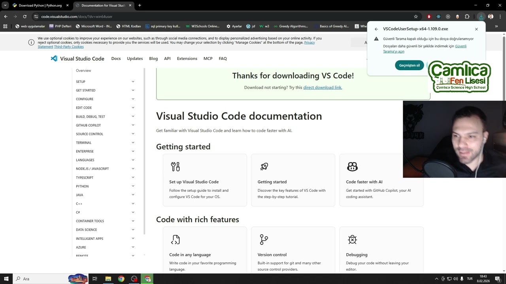Show hidden tray icons with the caret
The height and width of the screenshot is (284, 506).
(436, 279)
